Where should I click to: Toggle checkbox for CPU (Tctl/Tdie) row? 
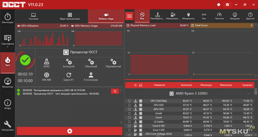[130, 101]
